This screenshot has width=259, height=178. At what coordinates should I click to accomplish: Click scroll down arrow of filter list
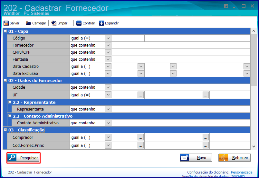(x=254, y=147)
